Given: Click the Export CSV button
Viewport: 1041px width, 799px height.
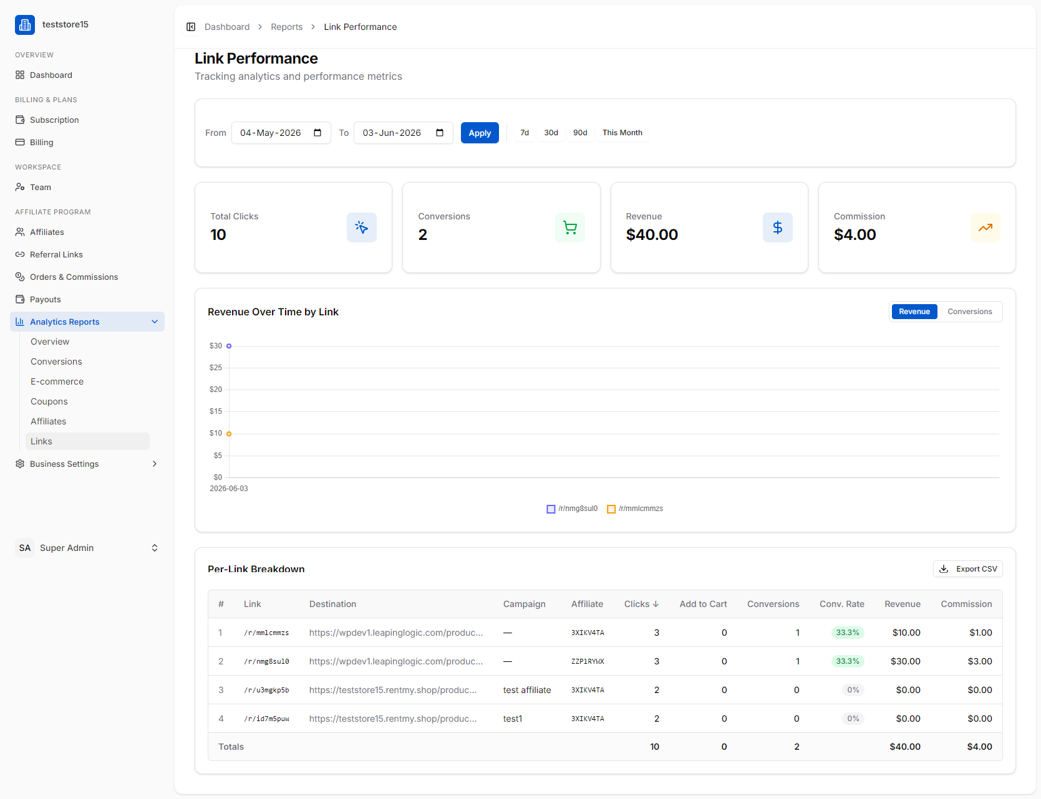Looking at the screenshot, I should tap(968, 569).
